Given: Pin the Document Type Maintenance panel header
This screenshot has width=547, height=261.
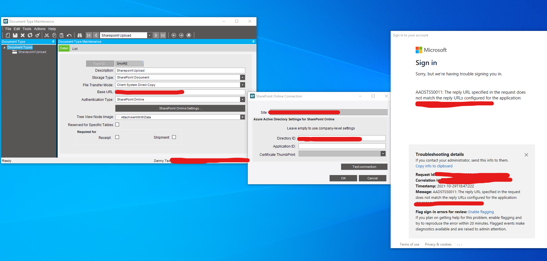Looking at the screenshot, I should (253, 42).
